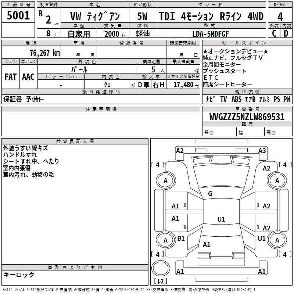This screenshot has height=294, width=294.
Task: Click inspector note 室内内張傷
Action: [17, 168]
